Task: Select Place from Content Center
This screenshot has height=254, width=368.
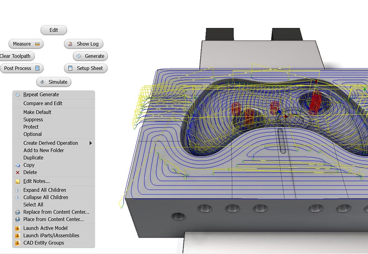Action: pyautogui.click(x=53, y=219)
